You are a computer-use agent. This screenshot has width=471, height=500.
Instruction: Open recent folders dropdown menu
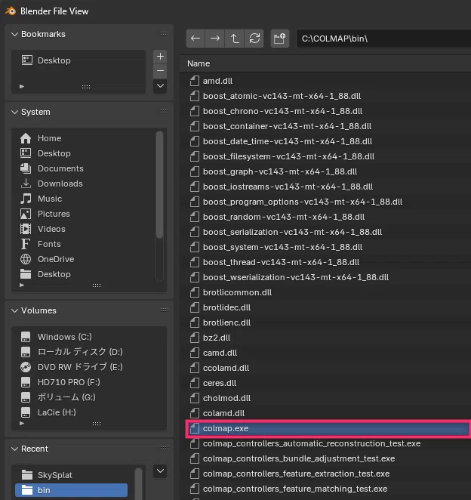point(160,471)
